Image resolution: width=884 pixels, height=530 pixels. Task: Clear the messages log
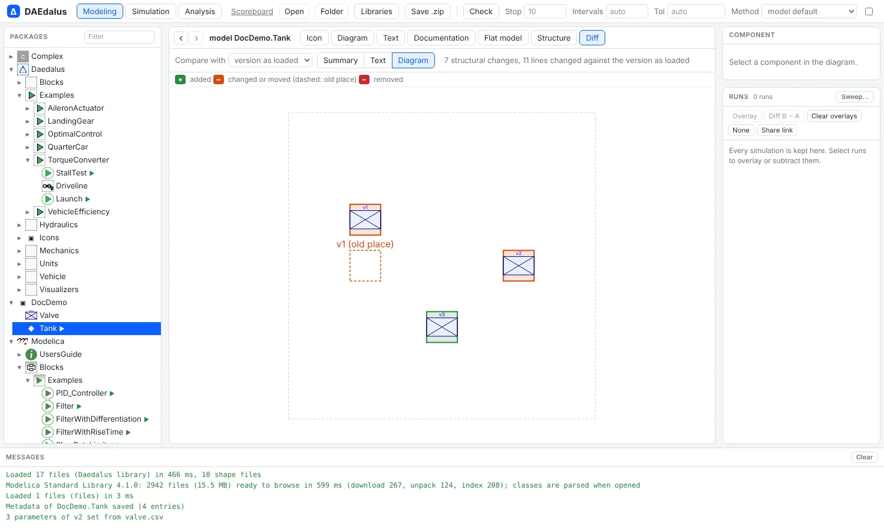point(864,457)
